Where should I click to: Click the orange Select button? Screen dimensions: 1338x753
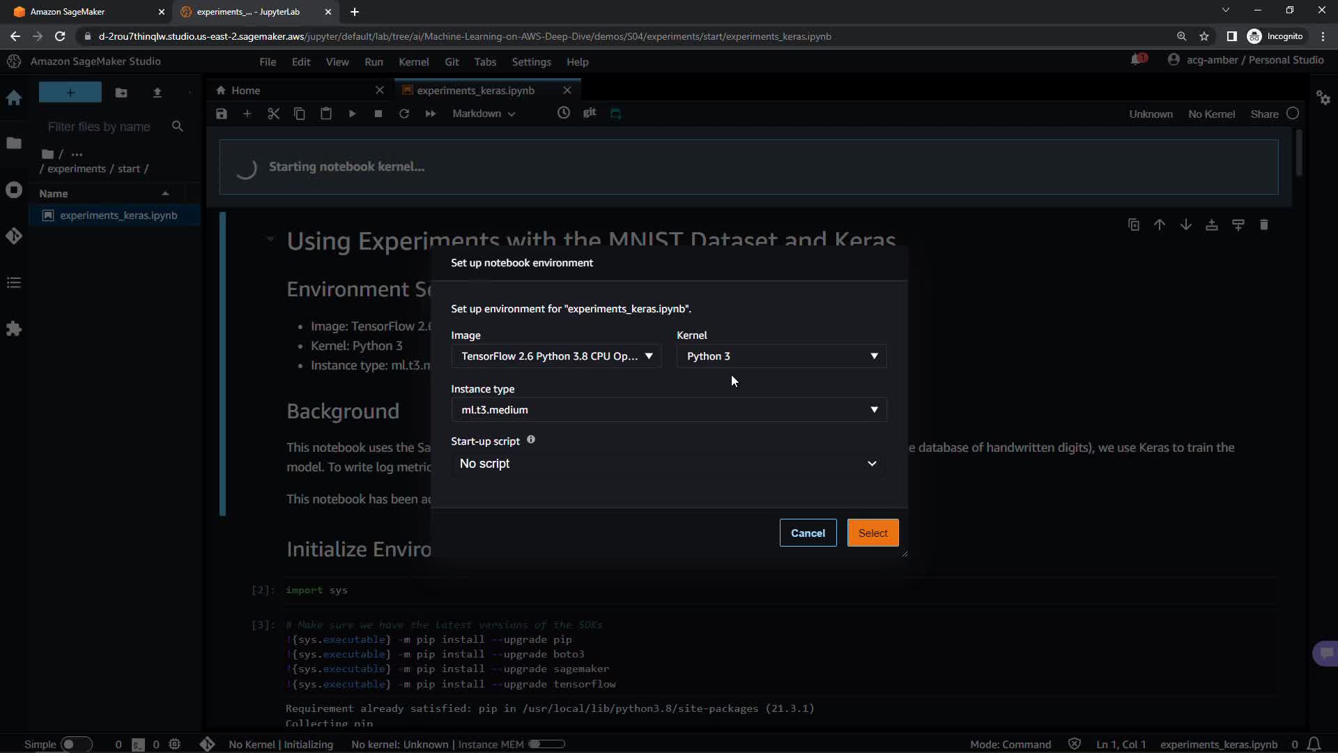point(872,533)
